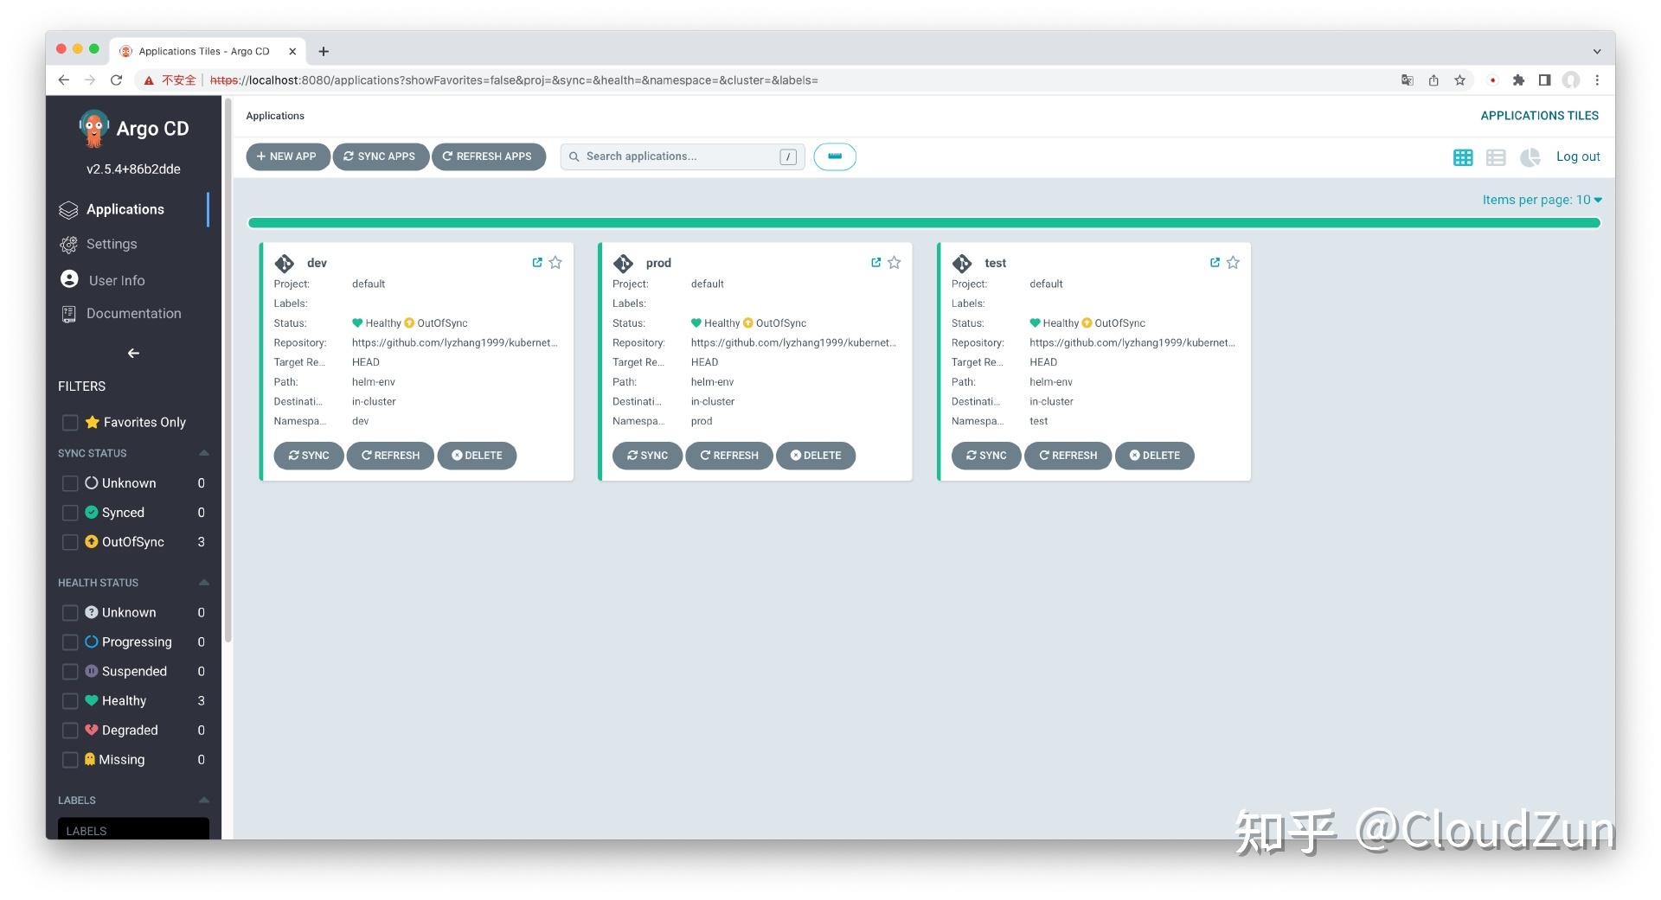Open browser extensions puzzle icon
This screenshot has width=1661, height=900.
point(1518,80)
